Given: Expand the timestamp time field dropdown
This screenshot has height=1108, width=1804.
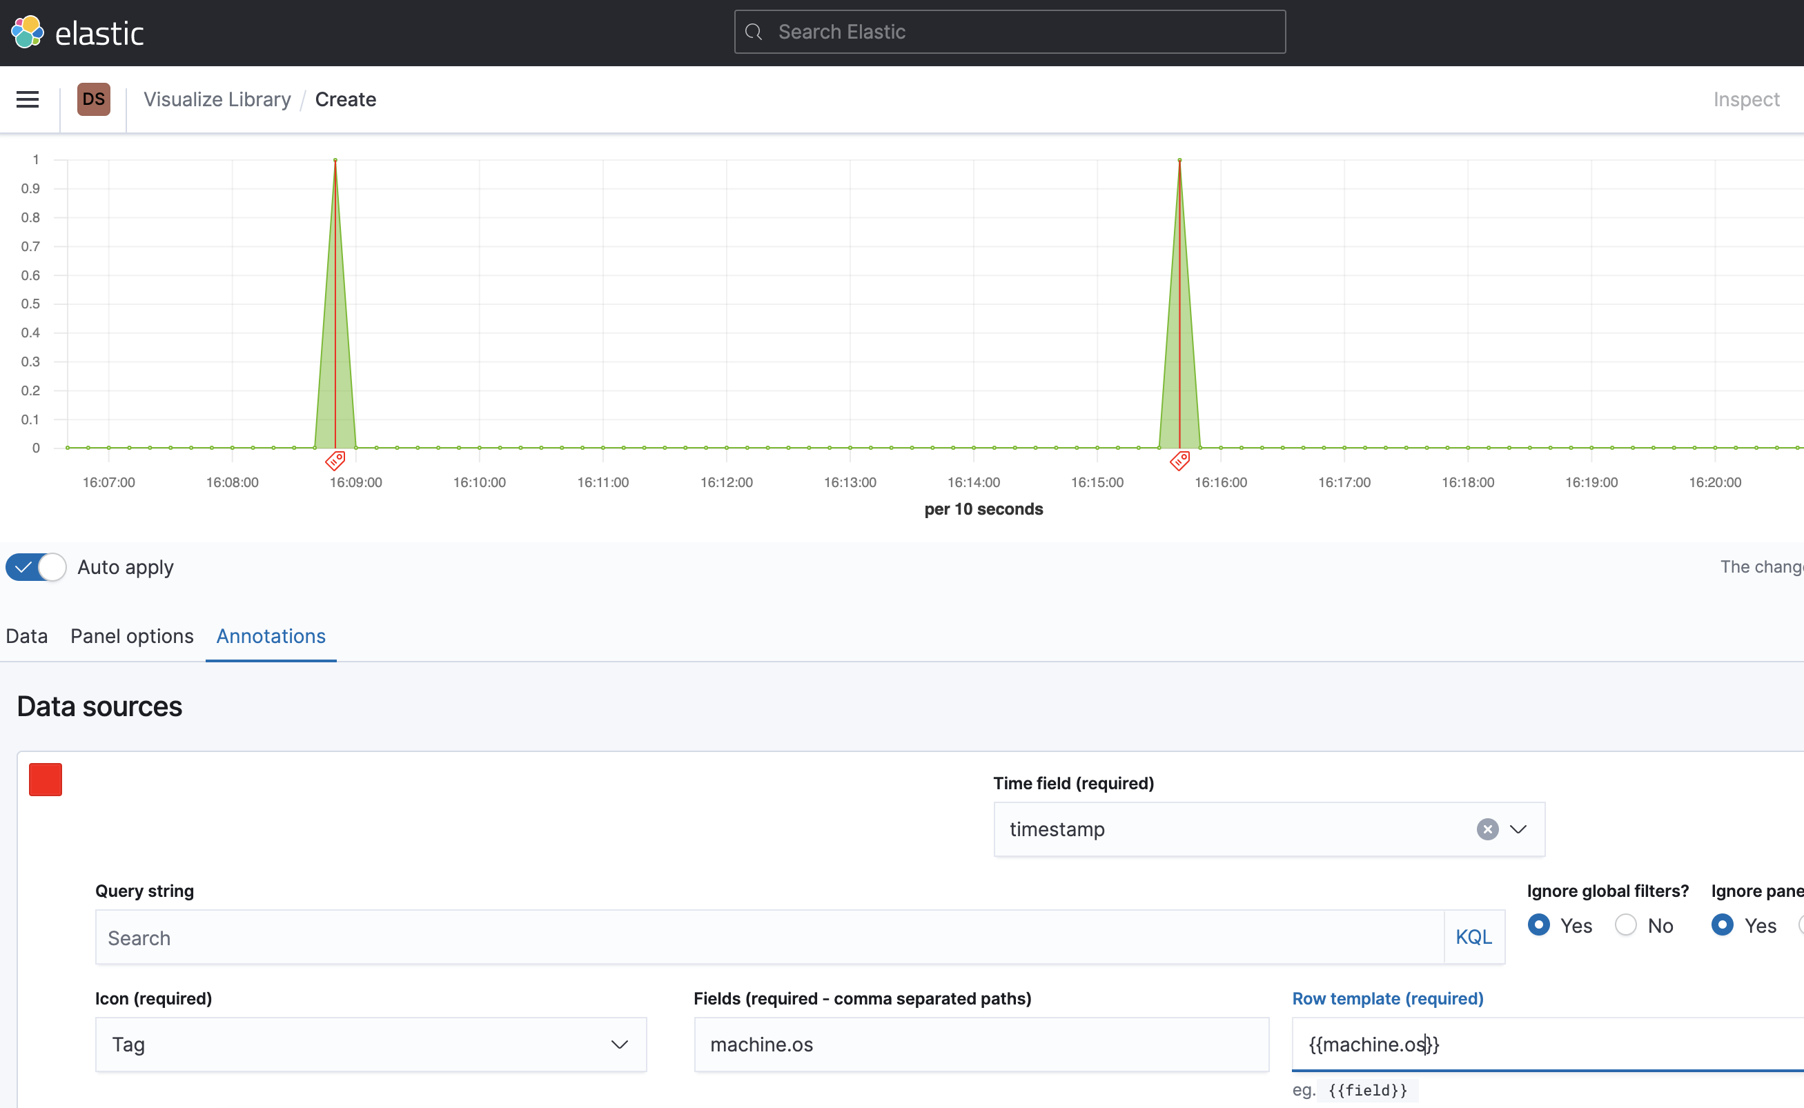Looking at the screenshot, I should coord(1518,829).
